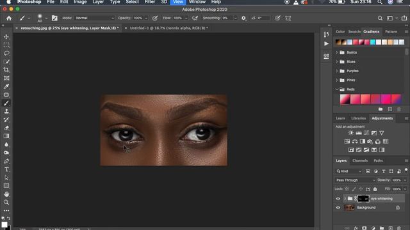Open the brush Mode dropdown
The width and height of the screenshot is (410, 230).
coord(95,19)
